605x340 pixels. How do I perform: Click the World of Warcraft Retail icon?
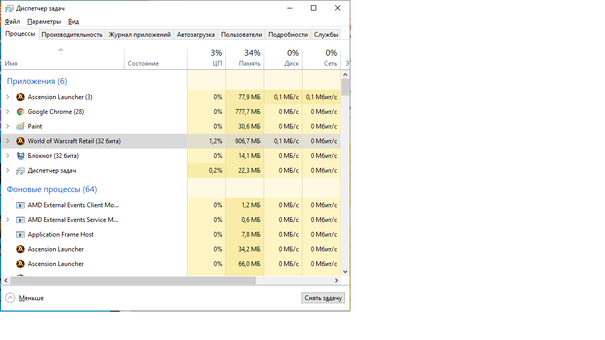pos(20,141)
